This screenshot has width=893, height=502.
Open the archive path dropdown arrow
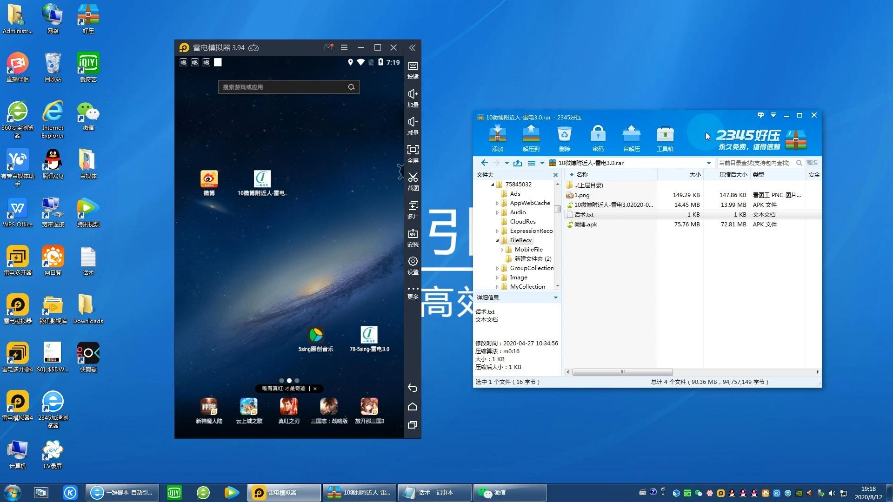(708, 163)
